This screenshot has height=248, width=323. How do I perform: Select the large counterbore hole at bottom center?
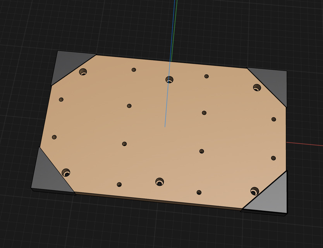[x=159, y=181]
